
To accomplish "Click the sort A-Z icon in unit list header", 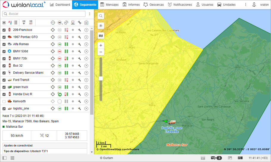I will tap(10, 23).
